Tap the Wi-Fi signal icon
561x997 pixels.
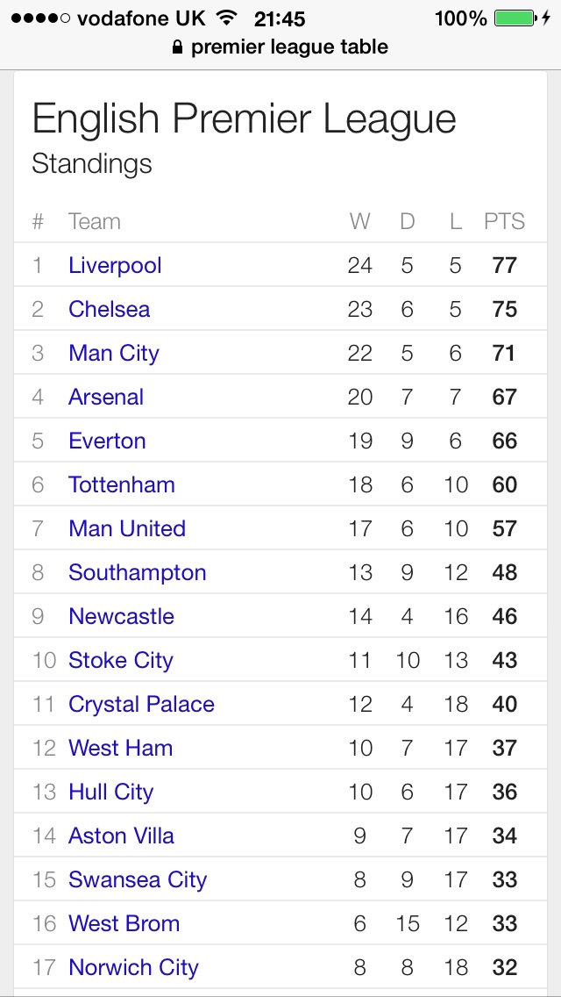pyautogui.click(x=227, y=18)
